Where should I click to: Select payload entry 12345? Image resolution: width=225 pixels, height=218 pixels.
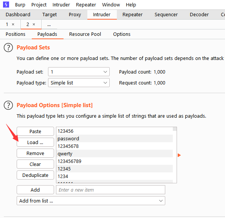(115, 169)
